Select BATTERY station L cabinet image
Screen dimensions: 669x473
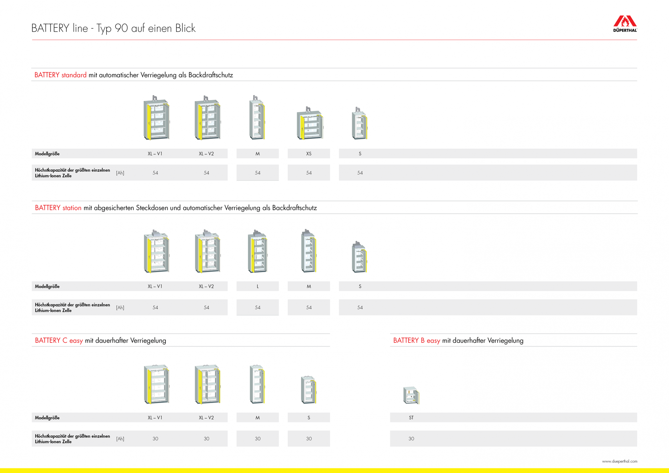(257, 251)
